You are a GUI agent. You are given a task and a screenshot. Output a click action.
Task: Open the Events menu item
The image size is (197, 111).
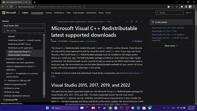click(108, 13)
